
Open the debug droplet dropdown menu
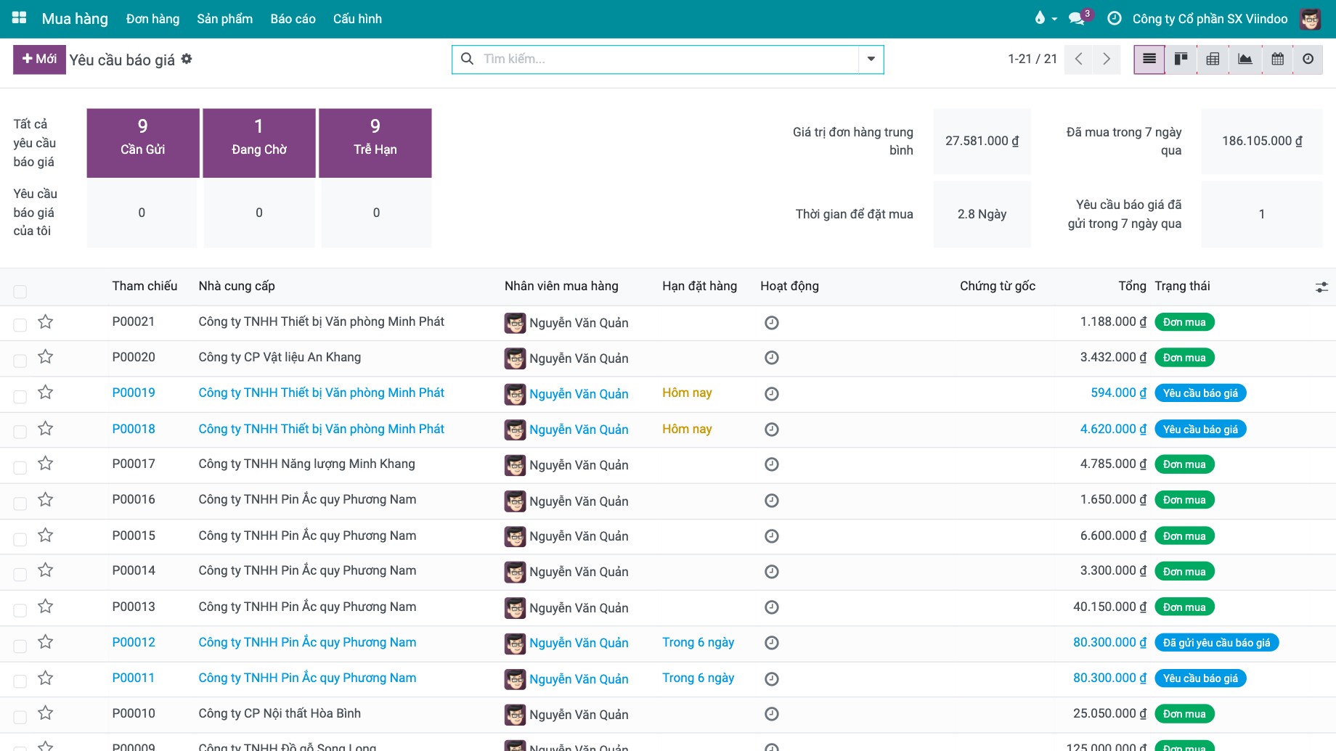(1046, 18)
